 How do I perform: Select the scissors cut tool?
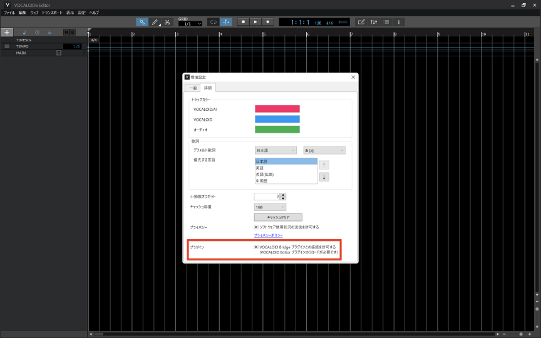[167, 22]
